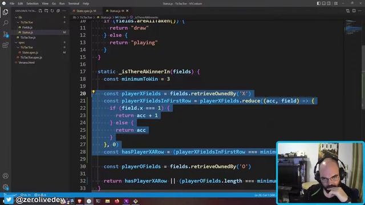The height and width of the screenshot is (205, 365).
Task: Open purple app icon in taskbar
Action: click(126, 201)
